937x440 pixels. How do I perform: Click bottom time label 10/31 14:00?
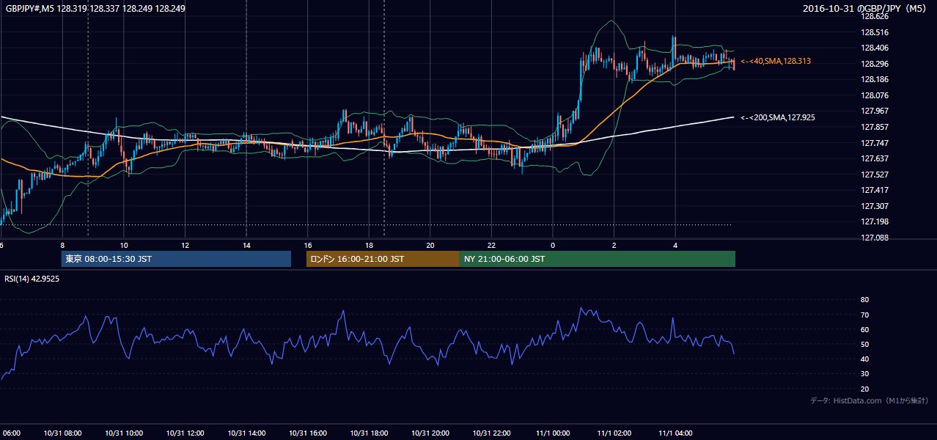tap(246, 433)
